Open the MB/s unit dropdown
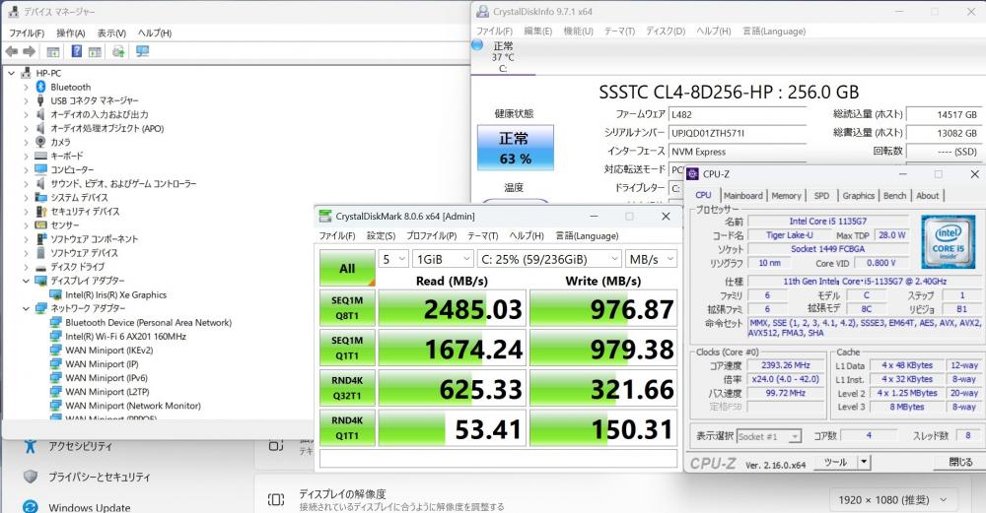The image size is (986, 513). tap(652, 259)
